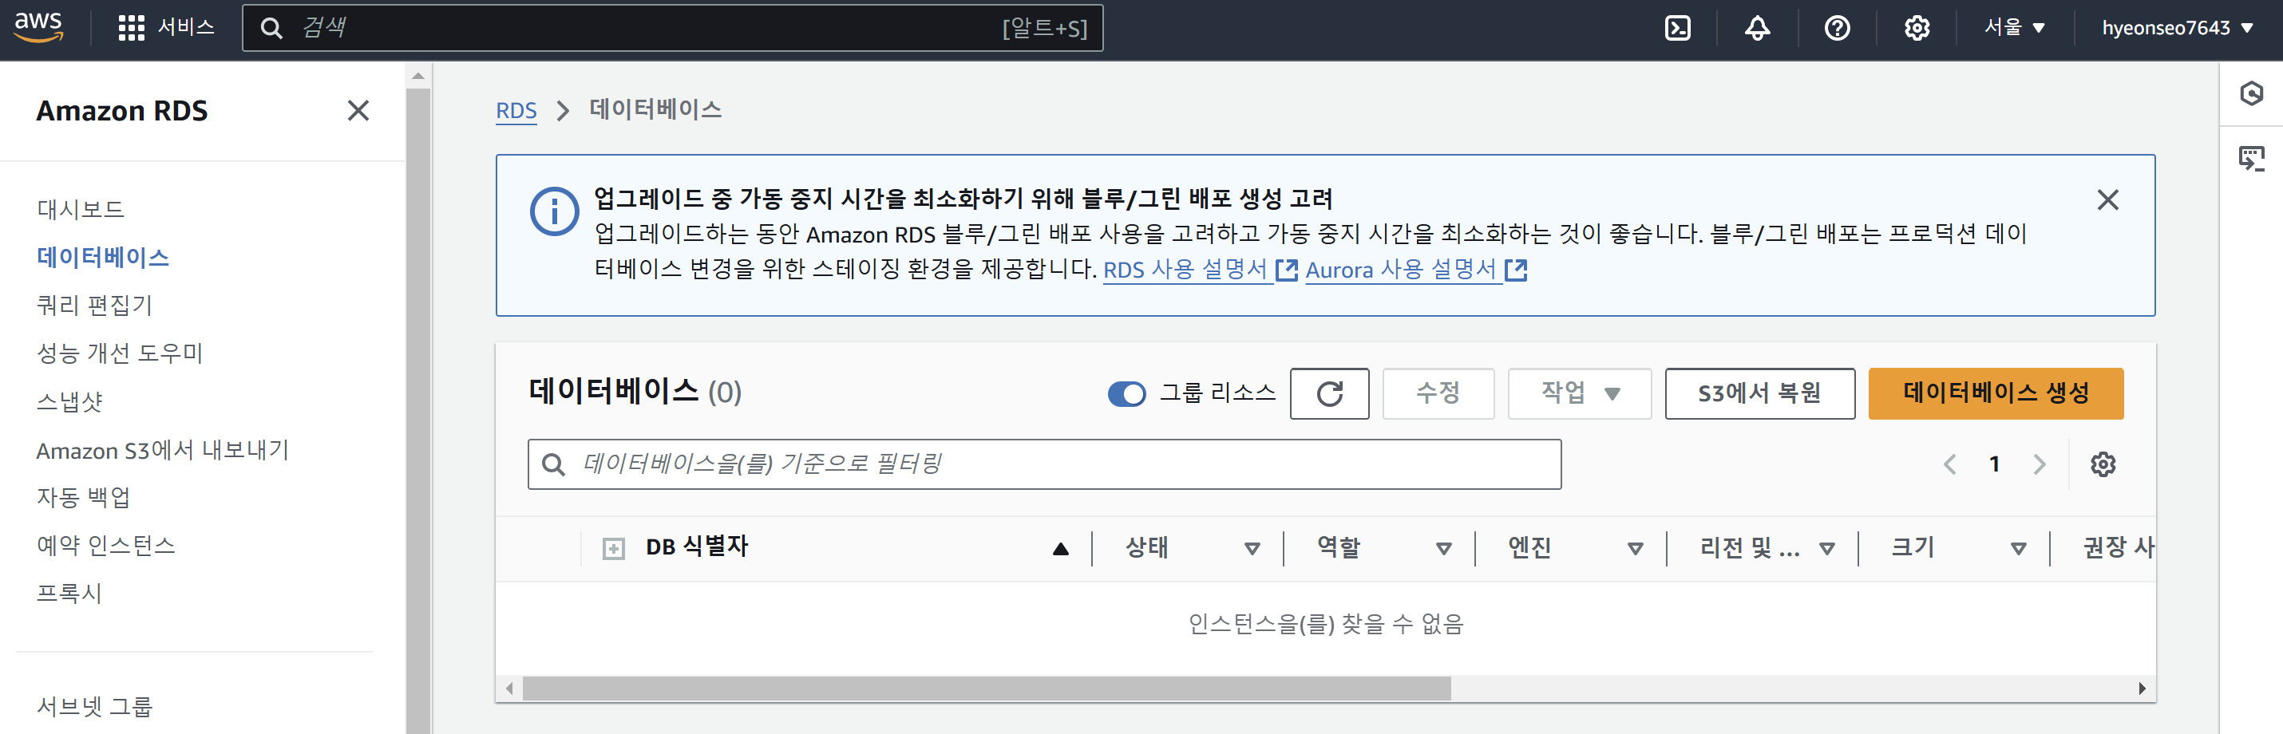
Task: Click the S3에서 복원 button
Action: click(1759, 394)
